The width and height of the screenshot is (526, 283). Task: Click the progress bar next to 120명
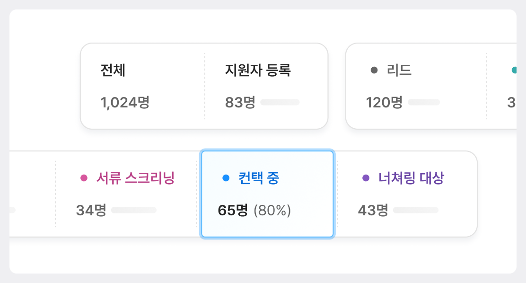[424, 102]
